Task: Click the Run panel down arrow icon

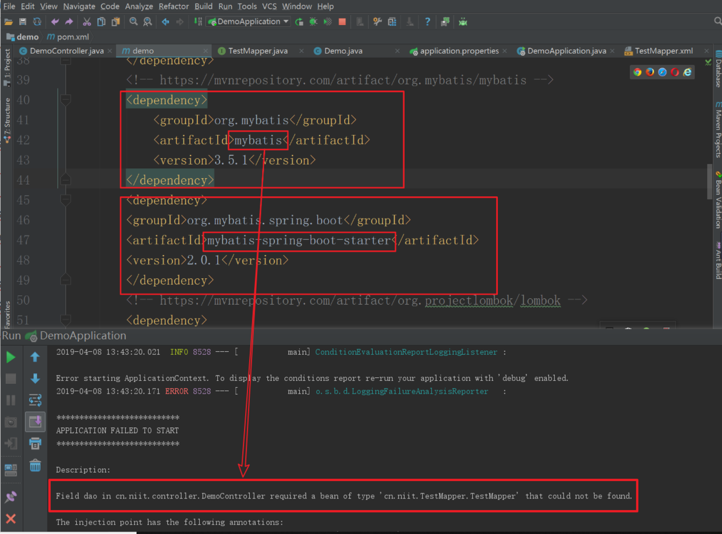Action: (x=35, y=379)
